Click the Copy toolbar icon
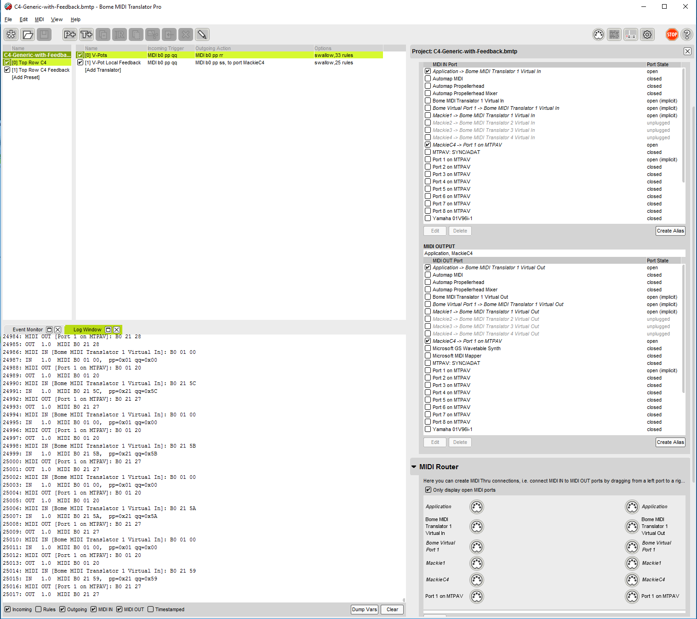Image resolution: width=697 pixels, height=619 pixels. pos(136,34)
